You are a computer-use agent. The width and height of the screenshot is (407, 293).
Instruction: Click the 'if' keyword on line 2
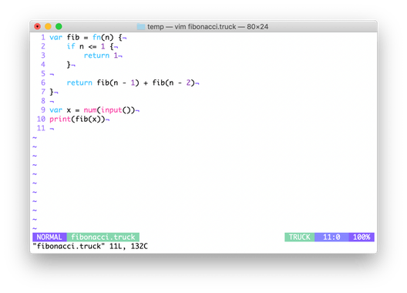[71, 46]
